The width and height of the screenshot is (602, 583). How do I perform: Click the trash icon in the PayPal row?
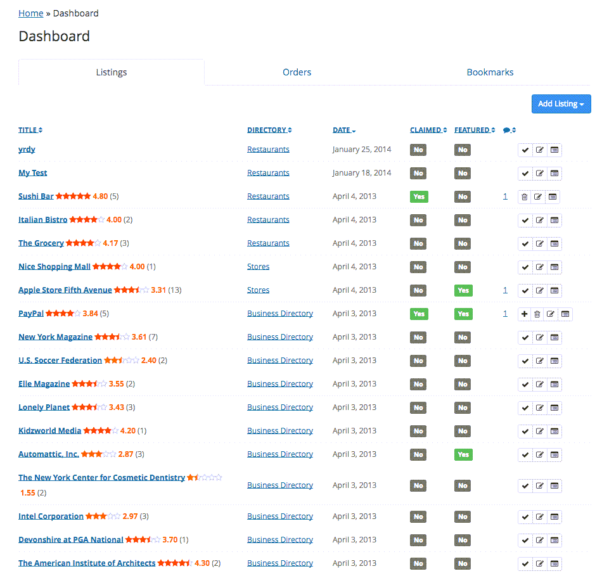[x=537, y=314]
